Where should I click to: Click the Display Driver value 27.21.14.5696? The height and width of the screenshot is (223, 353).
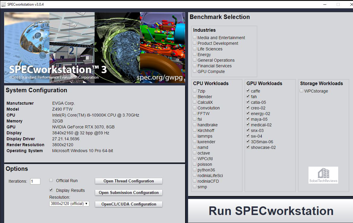66,139
